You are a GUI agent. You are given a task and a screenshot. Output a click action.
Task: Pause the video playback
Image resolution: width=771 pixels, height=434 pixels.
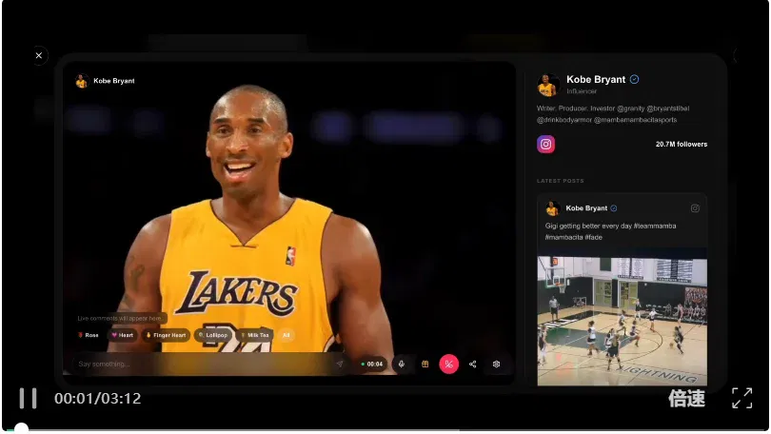pos(28,398)
